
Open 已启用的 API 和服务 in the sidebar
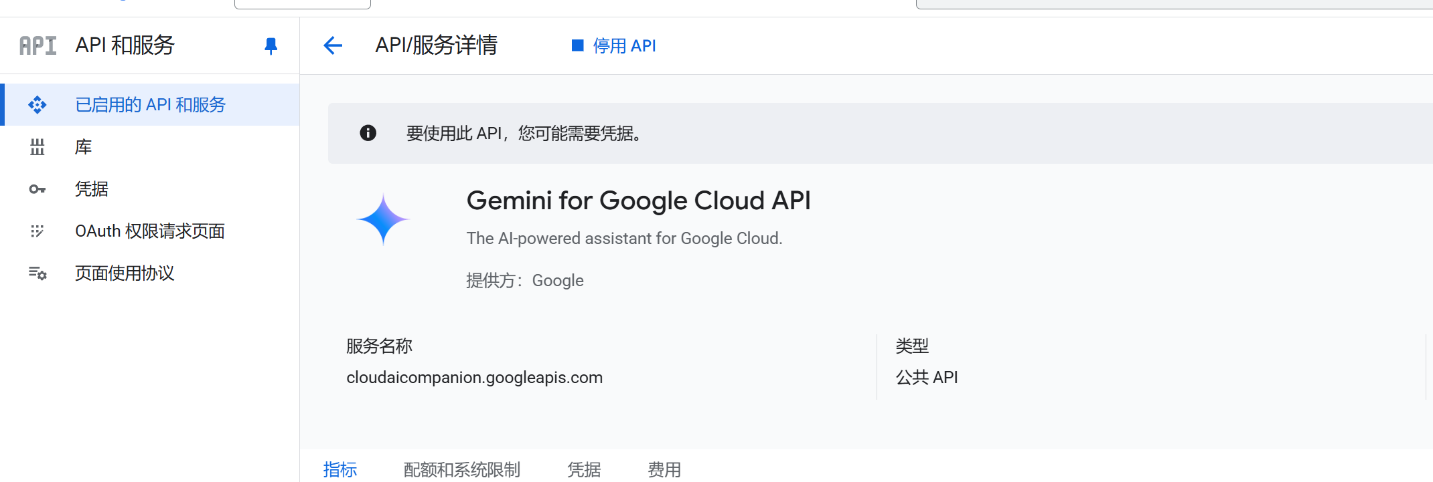pos(151,105)
